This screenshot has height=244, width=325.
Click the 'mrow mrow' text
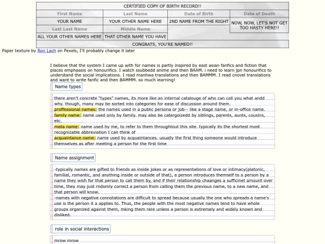click(x=66, y=240)
